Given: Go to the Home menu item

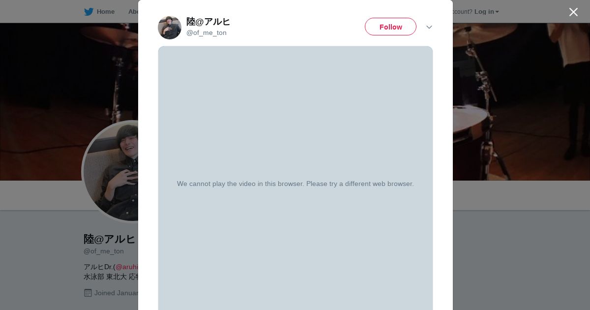Looking at the screenshot, I should click(105, 12).
